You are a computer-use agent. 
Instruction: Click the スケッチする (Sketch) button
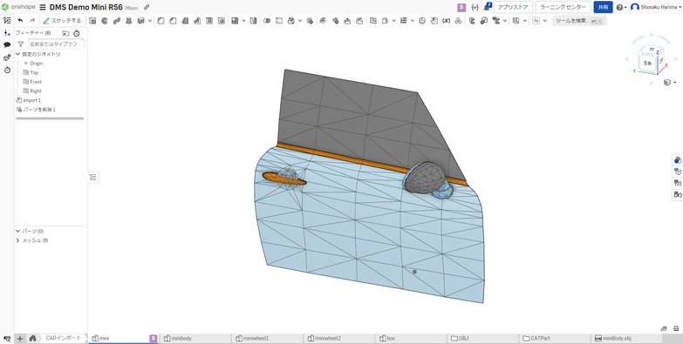(62, 20)
